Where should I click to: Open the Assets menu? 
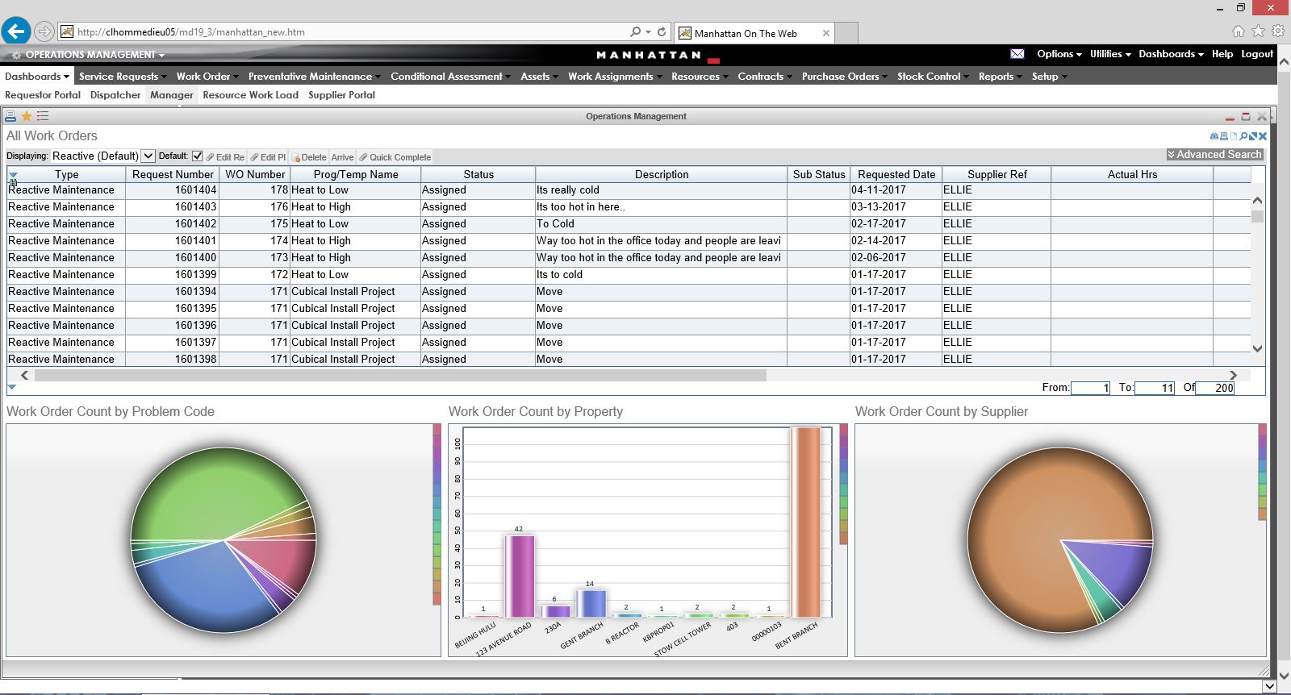539,77
